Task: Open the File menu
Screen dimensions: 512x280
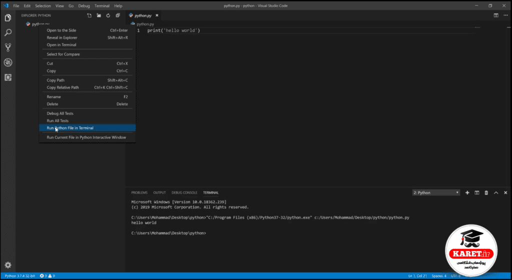Action: 16,6
